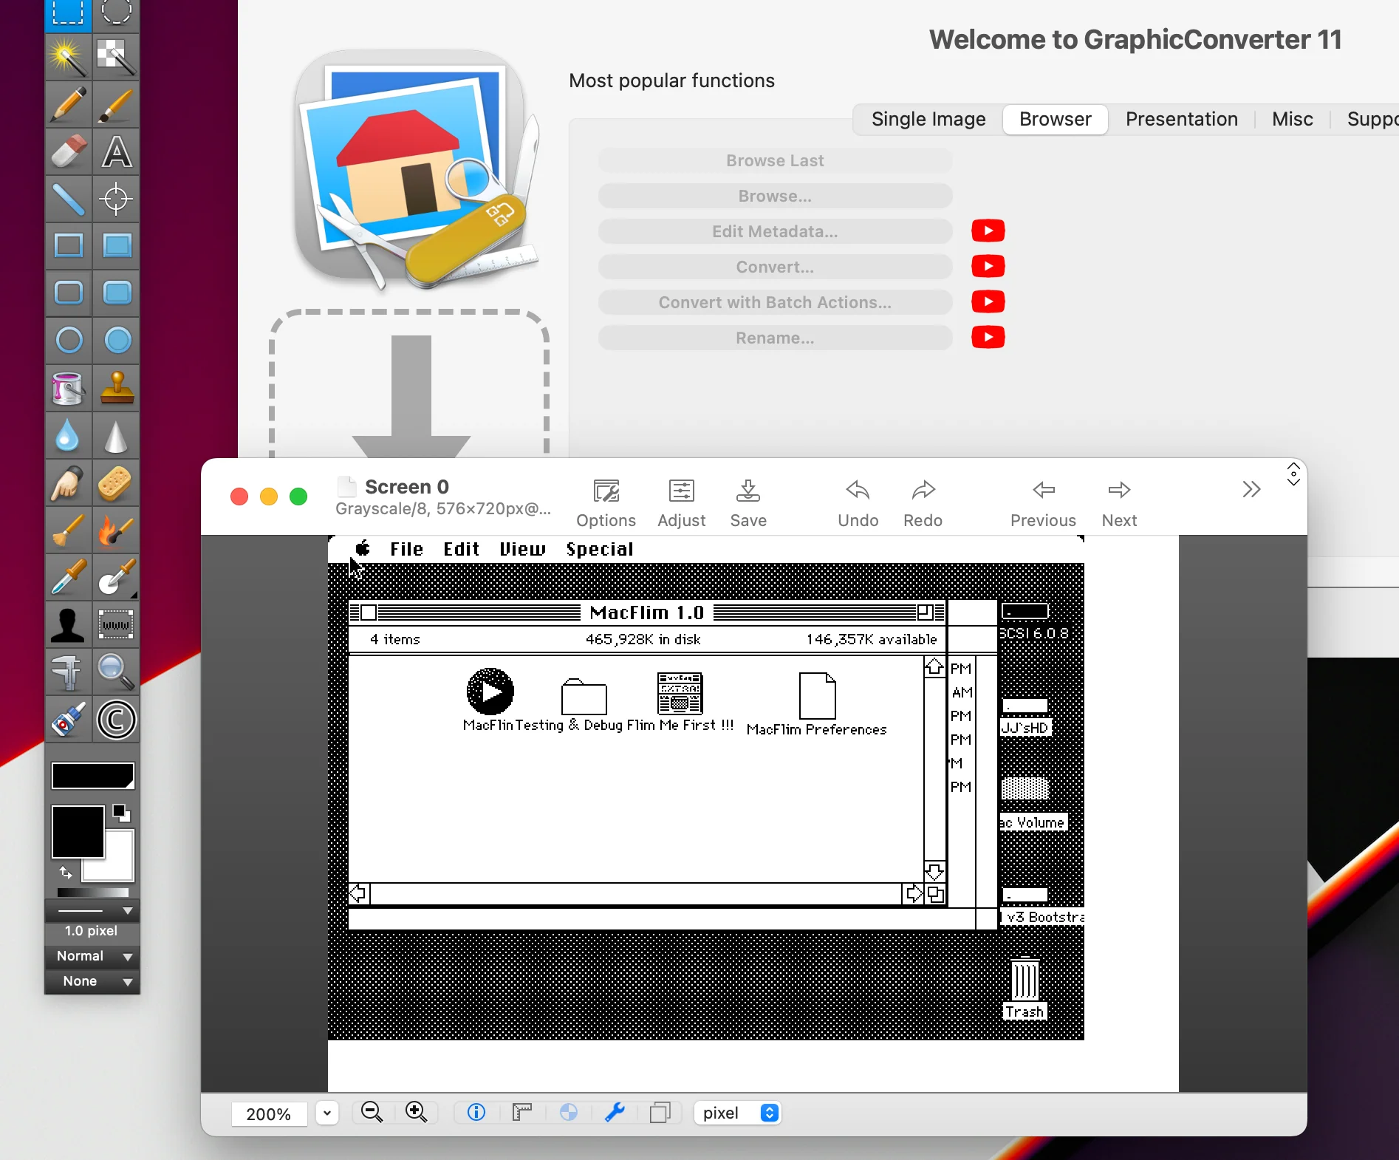This screenshot has height=1160, width=1399.
Task: Reset to default black and white colors
Action: point(121,813)
